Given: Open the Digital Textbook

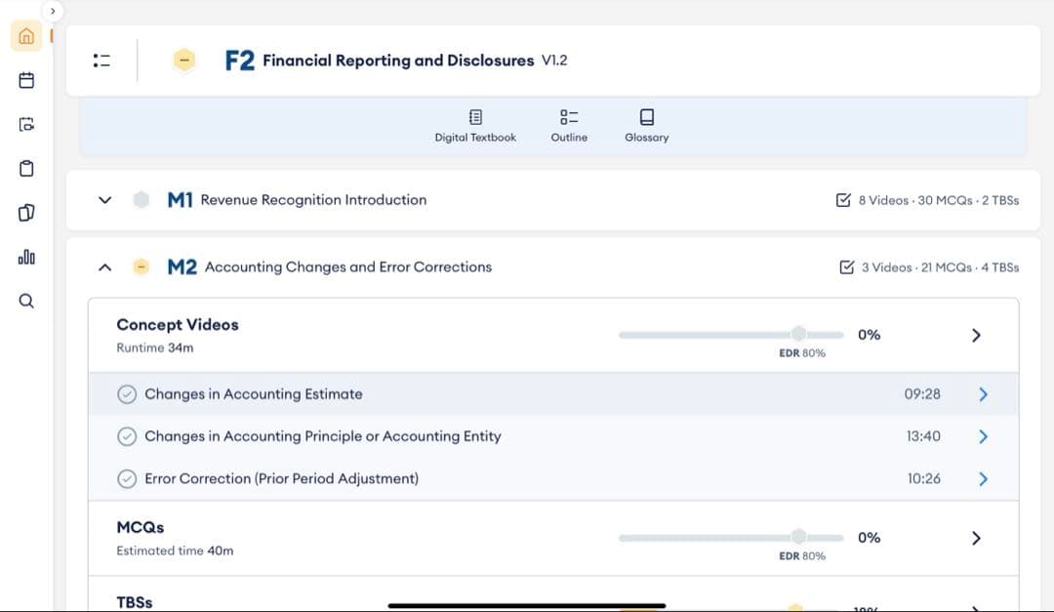Looking at the screenshot, I should 475,126.
